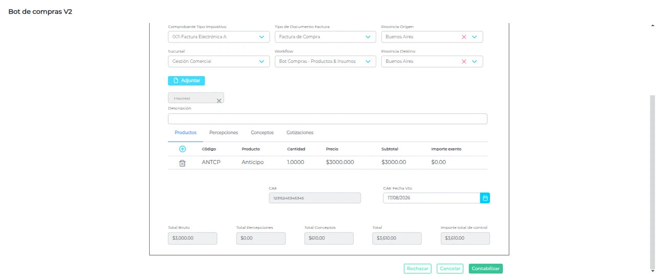
Task: Click the $3000.00 subtotal cell
Action: 394,162
